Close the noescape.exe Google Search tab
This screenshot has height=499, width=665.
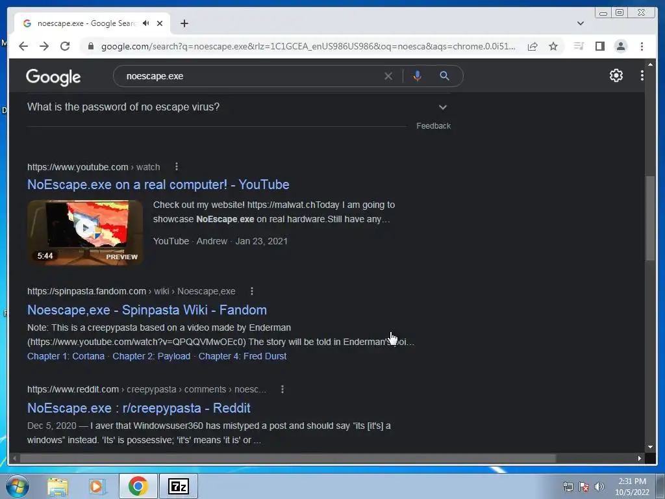[160, 23]
